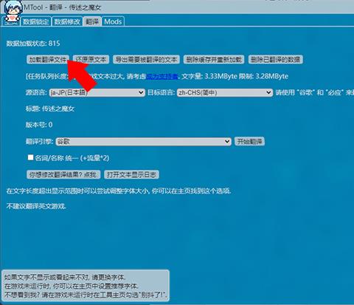Expand the 源语言 ja-JP dropdown
354x305 pixels.
point(97,92)
